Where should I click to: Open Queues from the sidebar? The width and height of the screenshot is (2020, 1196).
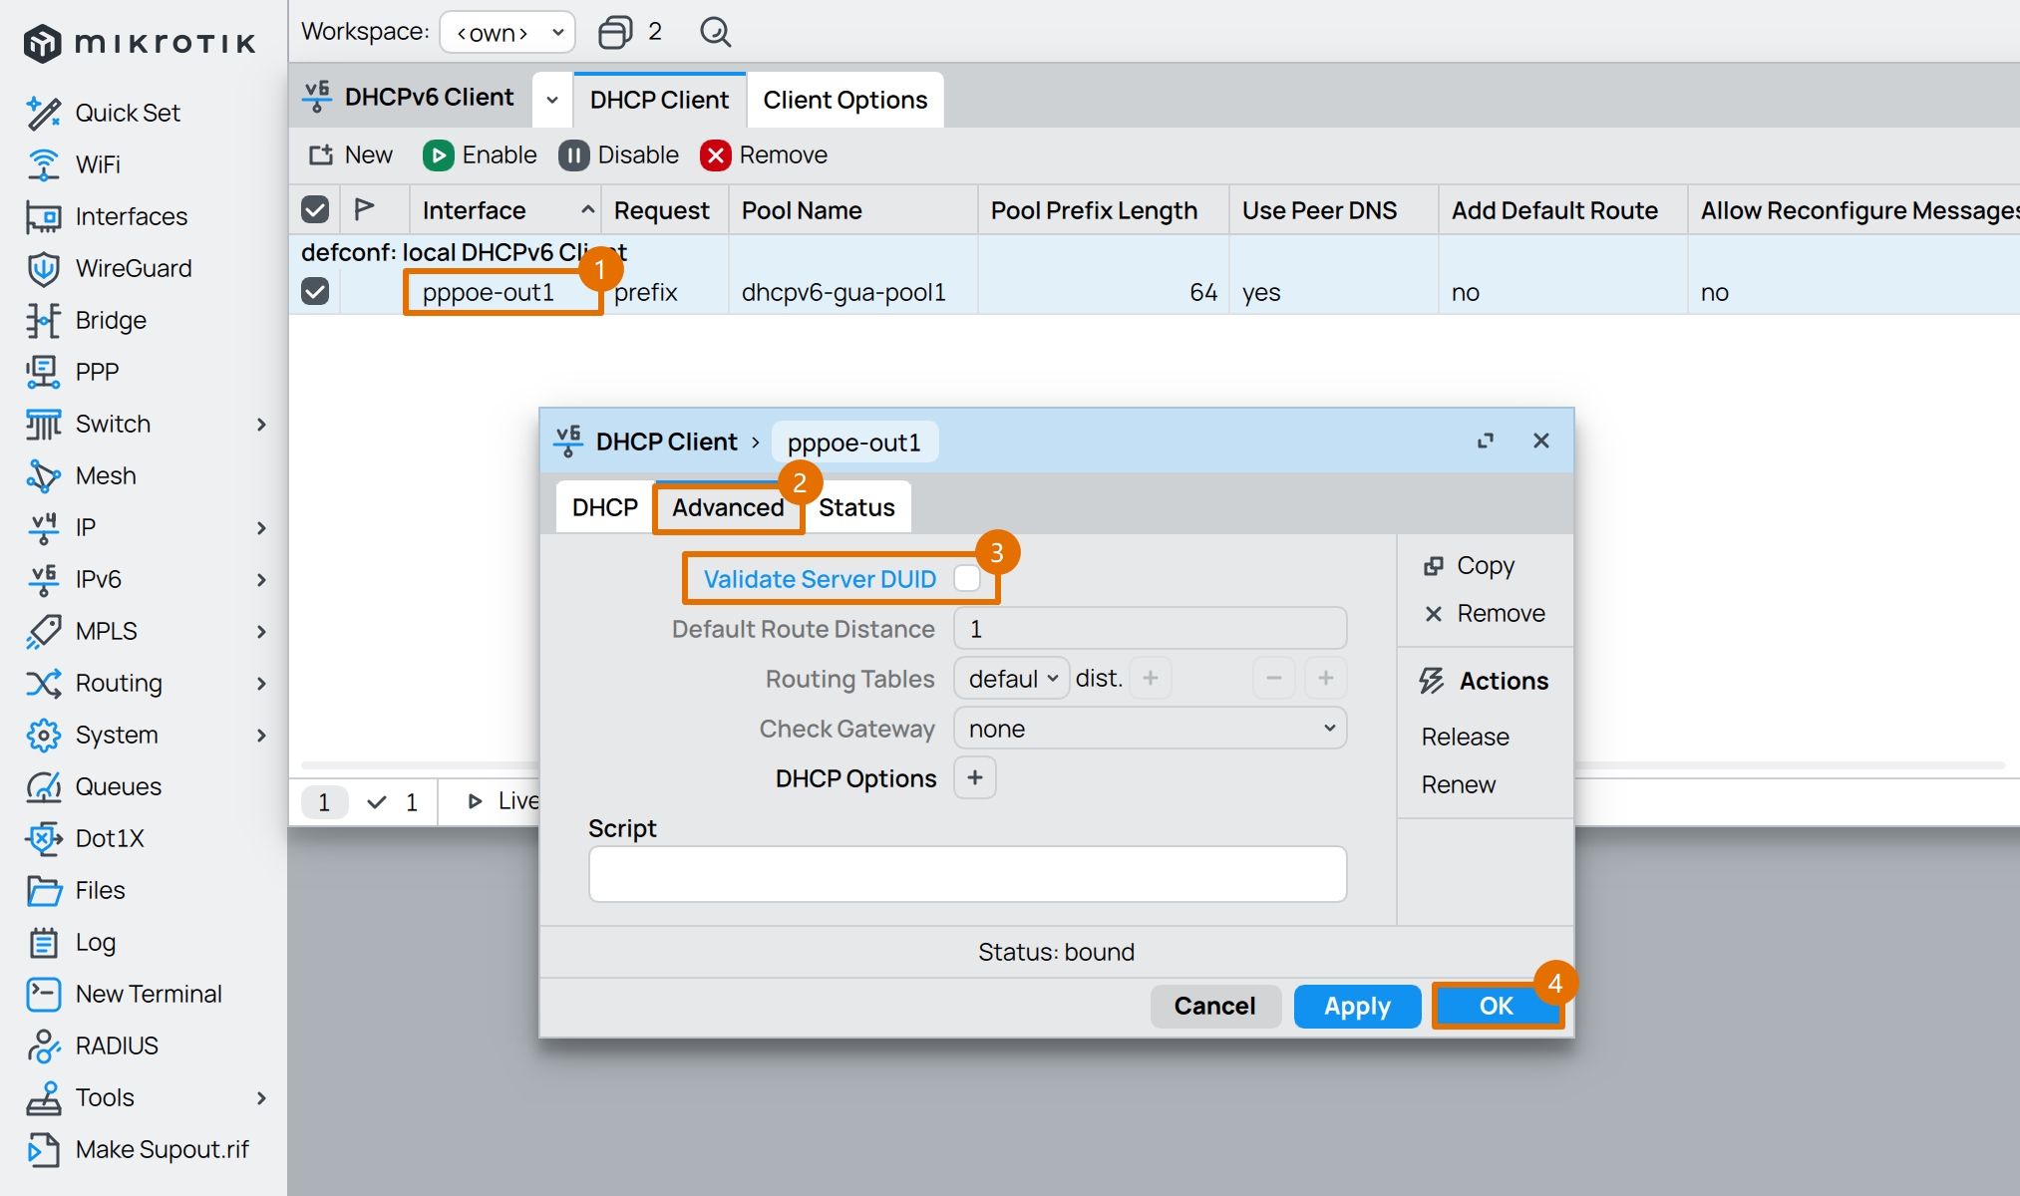pyautogui.click(x=117, y=786)
